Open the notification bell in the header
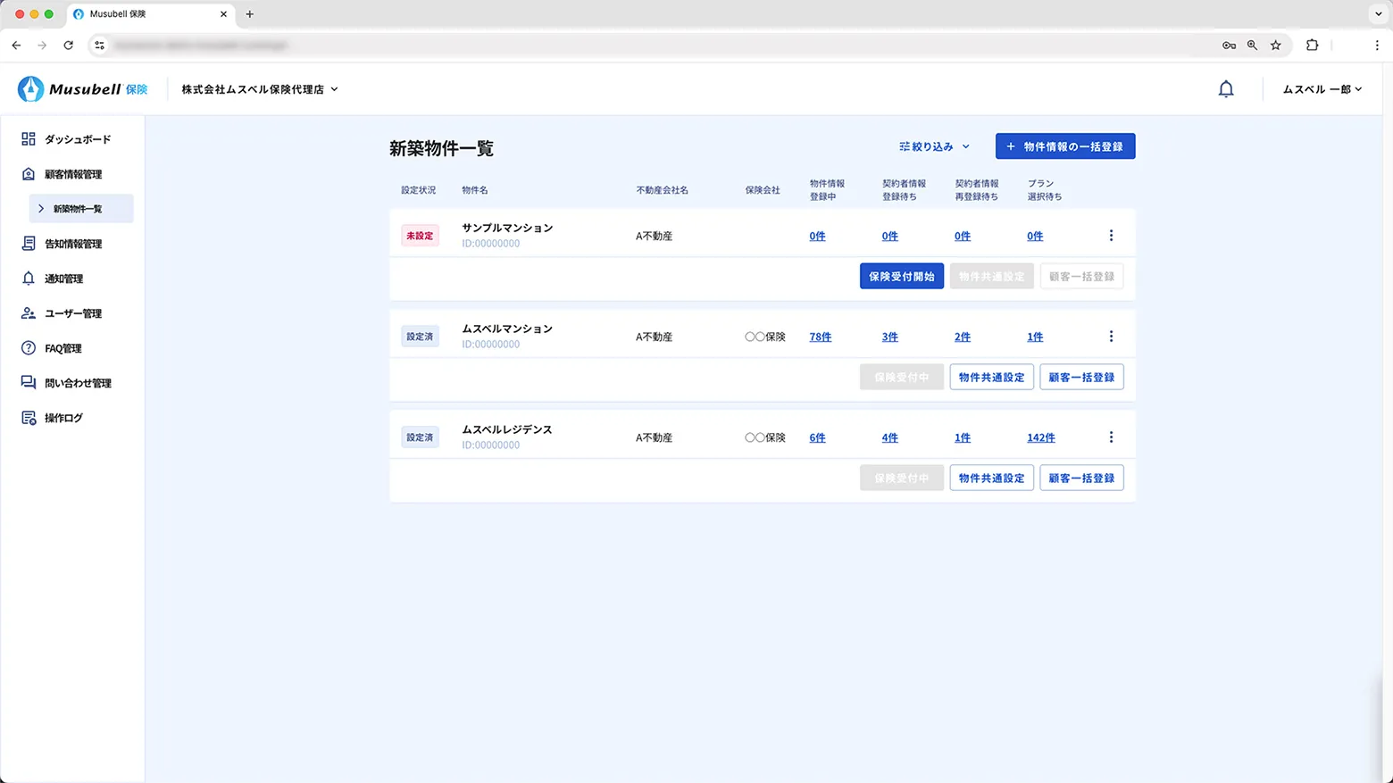 click(x=1226, y=88)
